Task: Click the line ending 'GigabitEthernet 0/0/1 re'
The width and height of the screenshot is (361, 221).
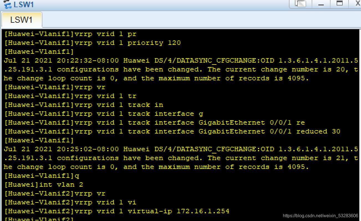Action: click(x=155, y=123)
